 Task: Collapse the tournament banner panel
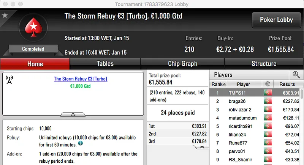(73, 114)
